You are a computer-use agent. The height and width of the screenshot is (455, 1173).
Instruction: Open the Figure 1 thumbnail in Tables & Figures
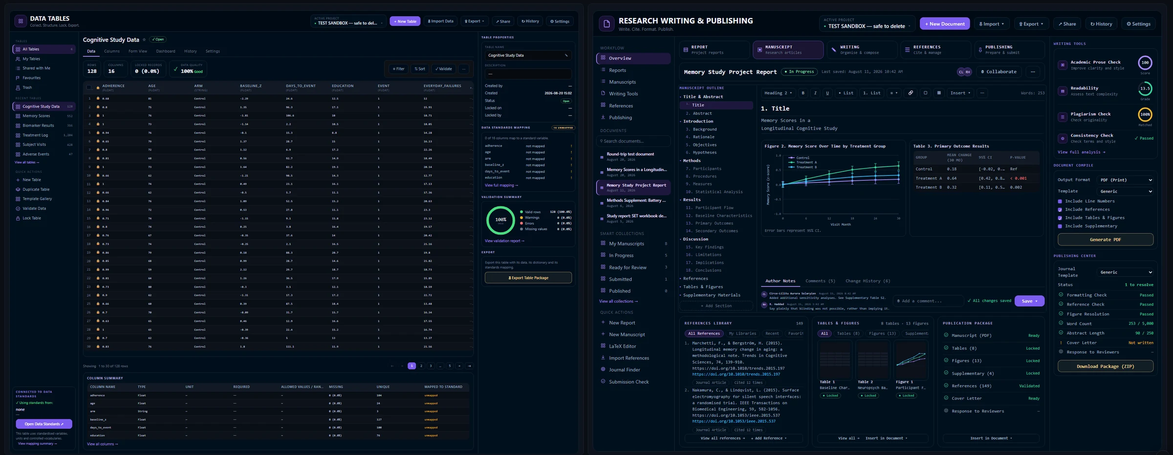pyautogui.click(x=911, y=360)
